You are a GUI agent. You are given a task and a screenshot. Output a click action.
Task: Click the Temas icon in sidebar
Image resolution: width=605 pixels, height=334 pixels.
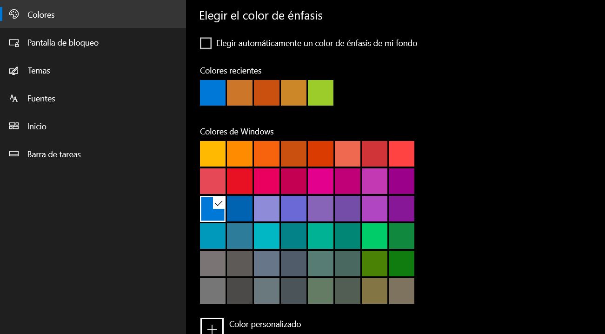coord(14,71)
